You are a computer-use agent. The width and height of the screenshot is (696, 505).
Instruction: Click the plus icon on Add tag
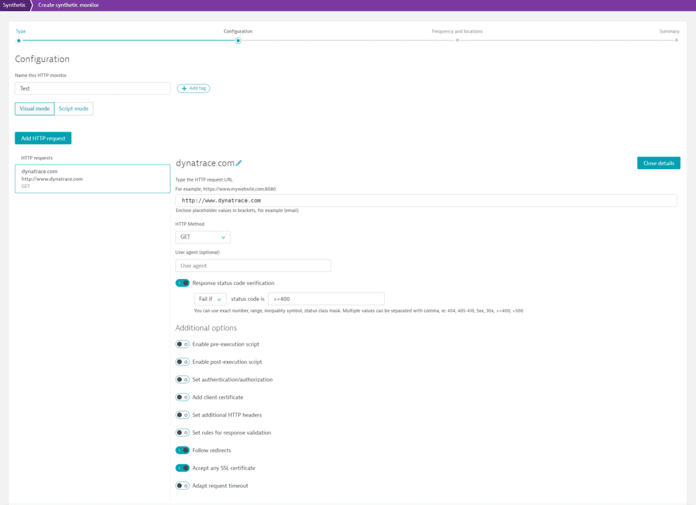pos(183,88)
